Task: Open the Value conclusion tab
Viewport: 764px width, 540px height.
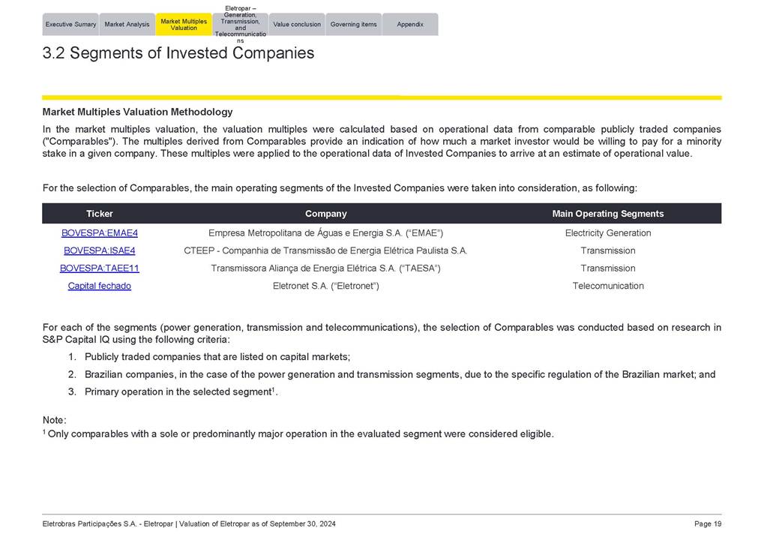Action: 297,25
